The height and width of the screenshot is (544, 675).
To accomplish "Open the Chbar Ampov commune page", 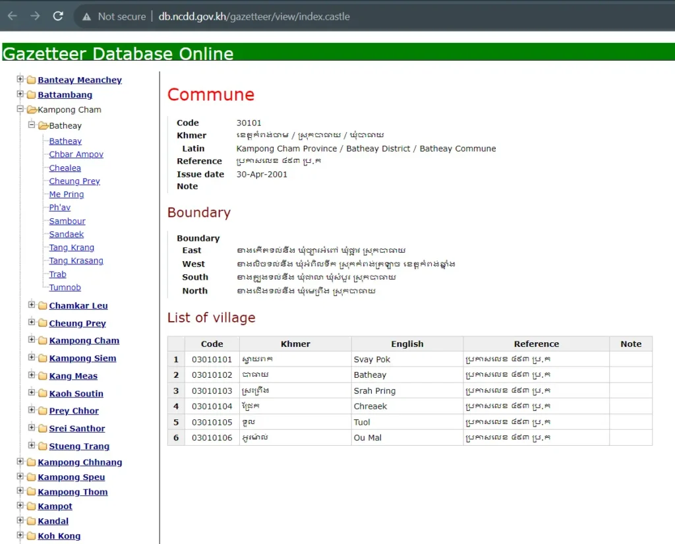I will tap(75, 154).
